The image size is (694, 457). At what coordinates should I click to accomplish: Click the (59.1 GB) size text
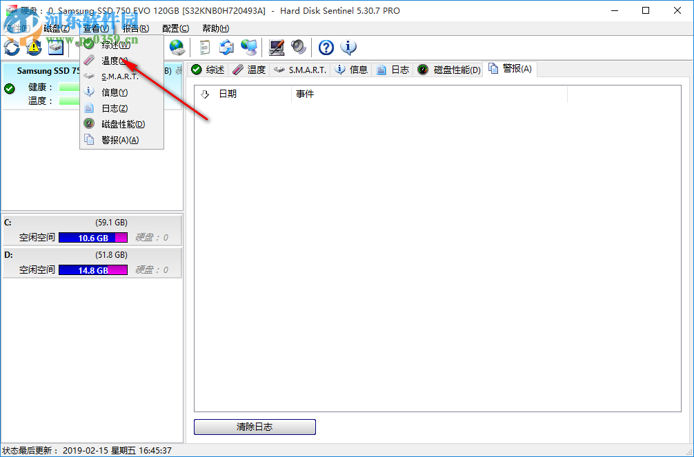pos(111,223)
